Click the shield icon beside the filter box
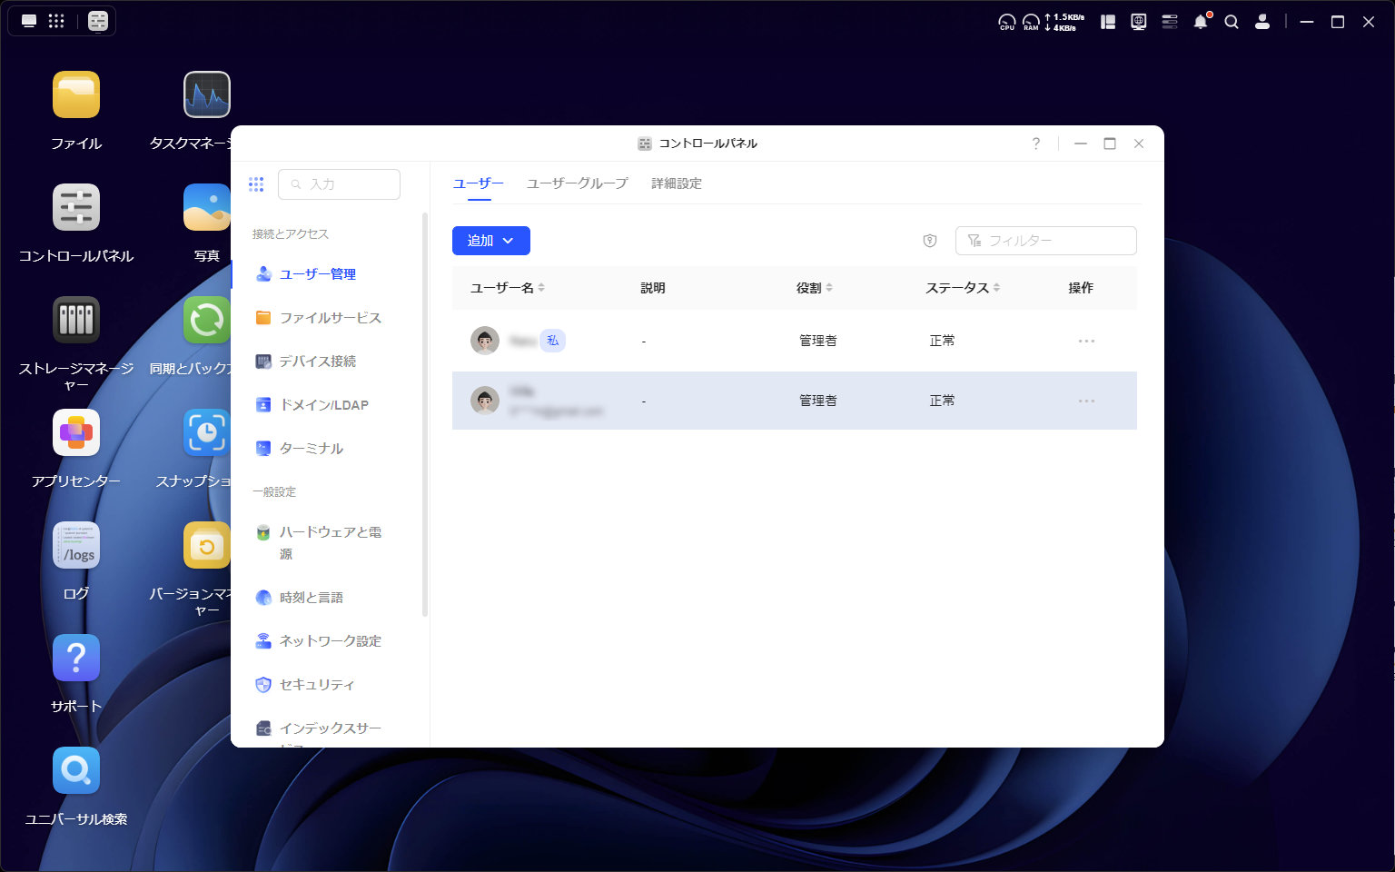This screenshot has width=1395, height=872. click(929, 241)
